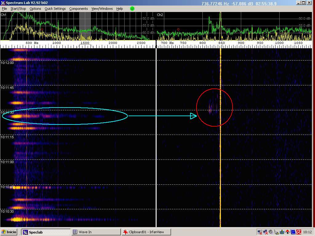Click the red circle marker on Ch2 spectrum

click(178, 29)
